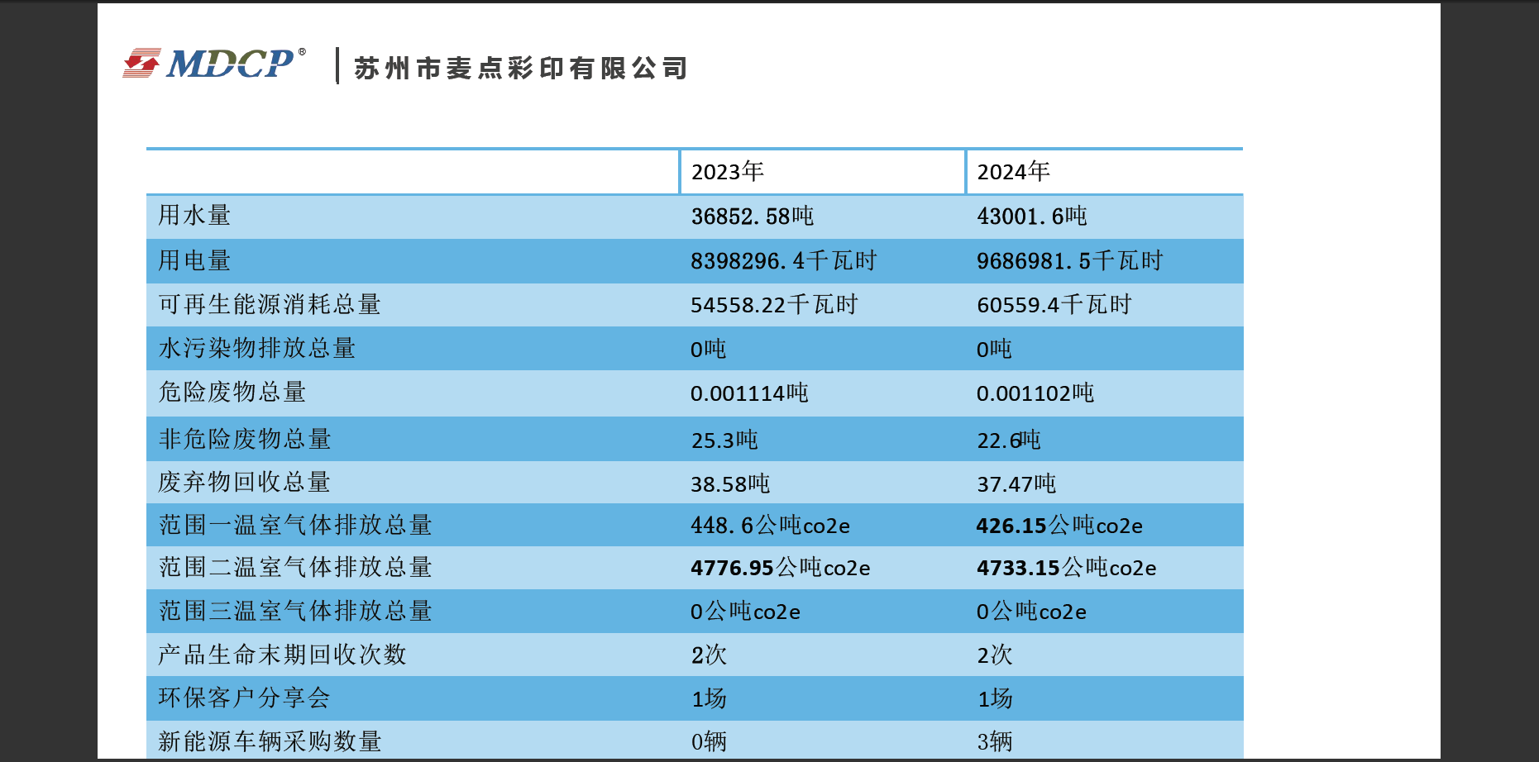Select the 范围三温室气体排放总量 label
Image resolution: width=1539 pixels, height=762 pixels.
pyautogui.click(x=295, y=611)
